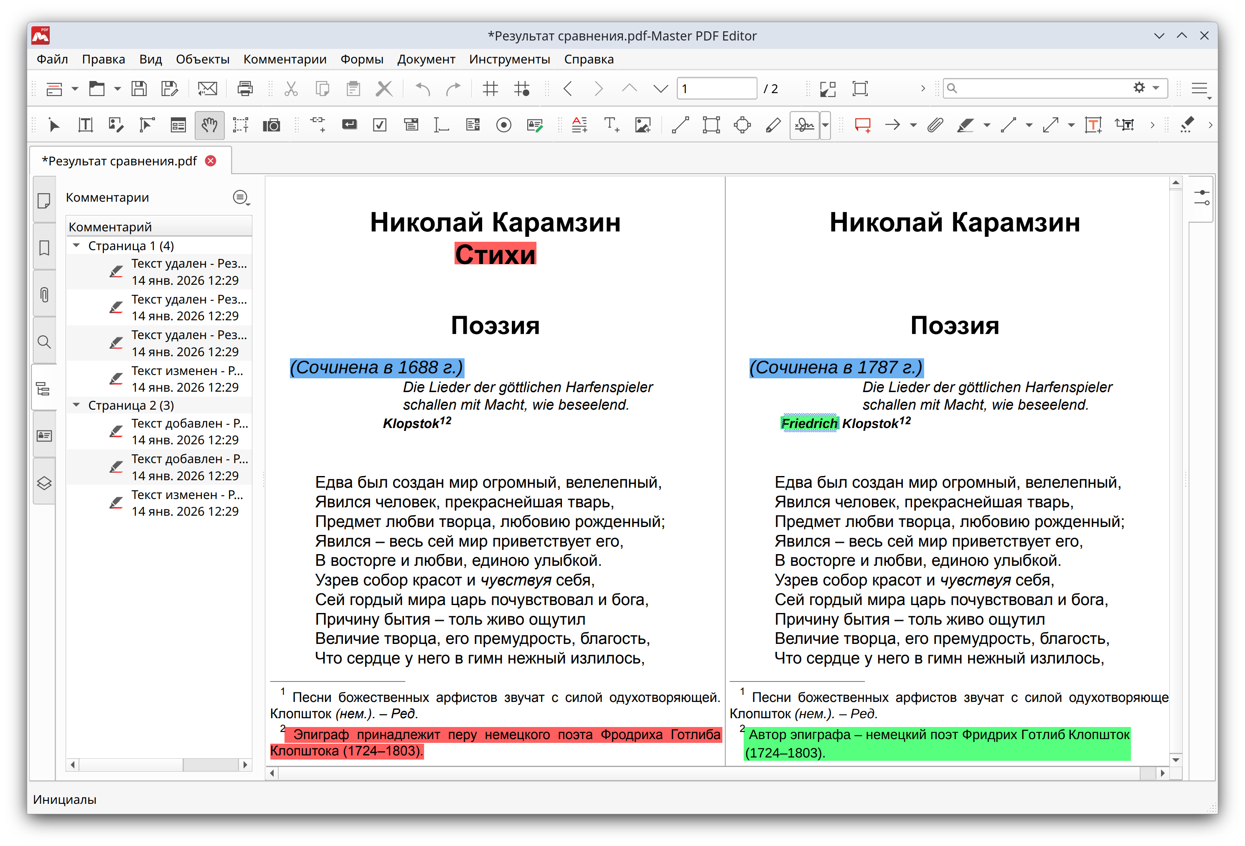Collapse the Страница 2 (3) tree node

click(x=76, y=405)
